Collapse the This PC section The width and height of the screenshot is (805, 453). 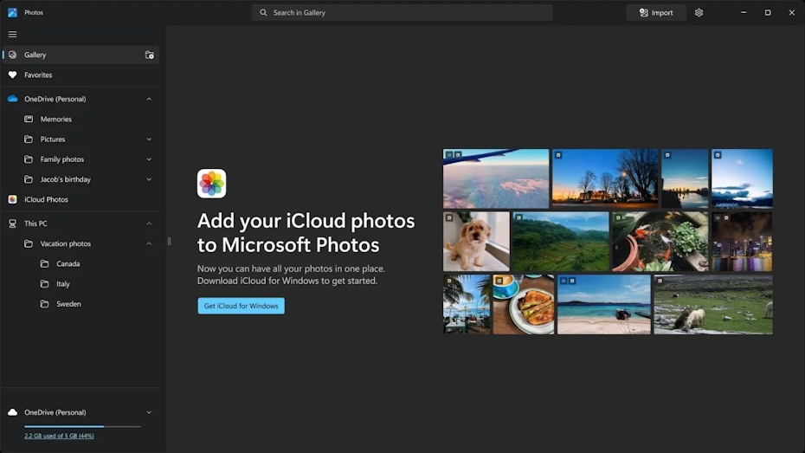tap(149, 223)
